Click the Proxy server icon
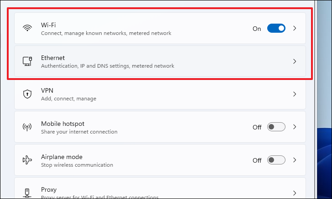 click(27, 193)
